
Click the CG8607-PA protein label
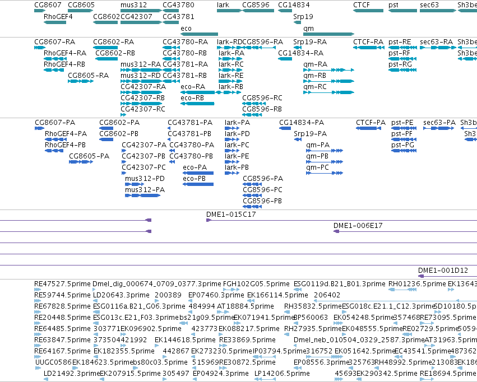point(55,123)
